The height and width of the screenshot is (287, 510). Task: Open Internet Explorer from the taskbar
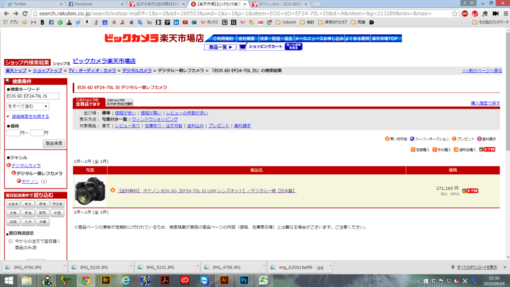click(x=125, y=280)
